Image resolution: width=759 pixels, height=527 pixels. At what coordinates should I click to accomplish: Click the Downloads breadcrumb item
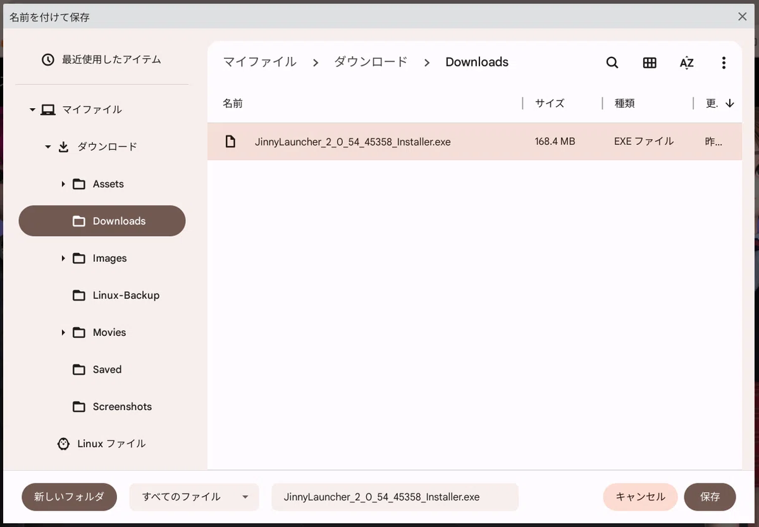(477, 62)
